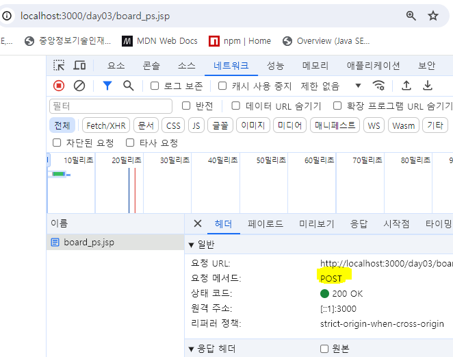Viewport: 453px width, 357px height.
Task: Open the network search magnifier
Action: tap(128, 86)
